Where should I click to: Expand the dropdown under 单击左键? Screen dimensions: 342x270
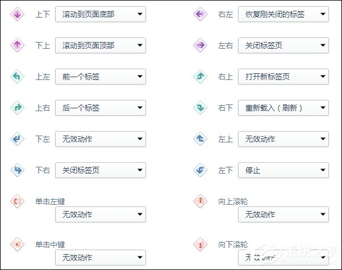(x=100, y=214)
